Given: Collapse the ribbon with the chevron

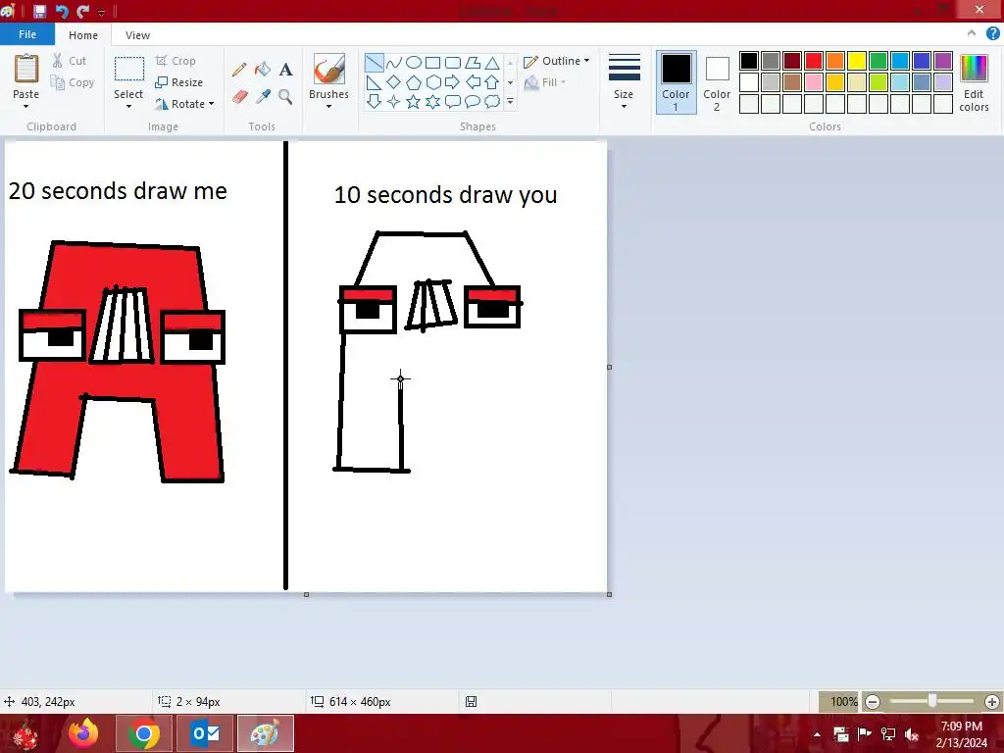Looking at the screenshot, I should point(972,33).
